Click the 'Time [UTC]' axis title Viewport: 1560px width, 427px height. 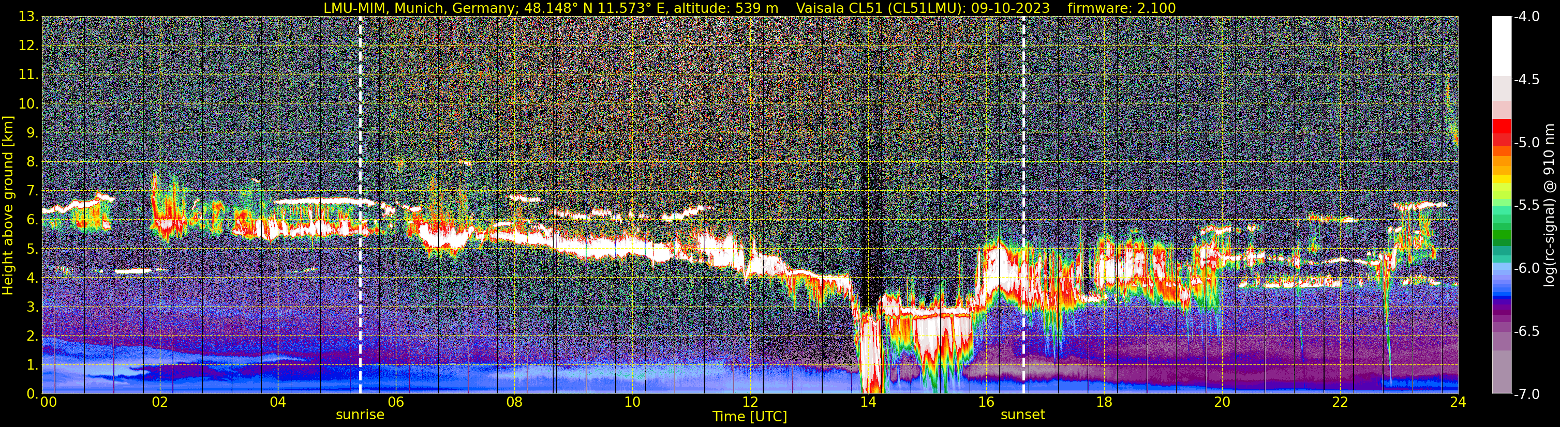[x=750, y=417]
